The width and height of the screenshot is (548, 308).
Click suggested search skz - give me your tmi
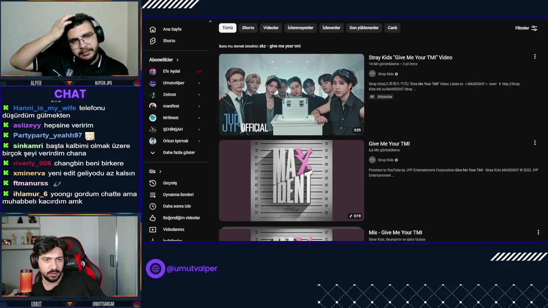[280, 46]
